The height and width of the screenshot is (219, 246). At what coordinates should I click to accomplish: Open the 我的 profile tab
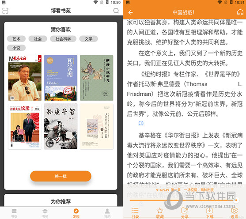pyautogui.click(x=107, y=213)
